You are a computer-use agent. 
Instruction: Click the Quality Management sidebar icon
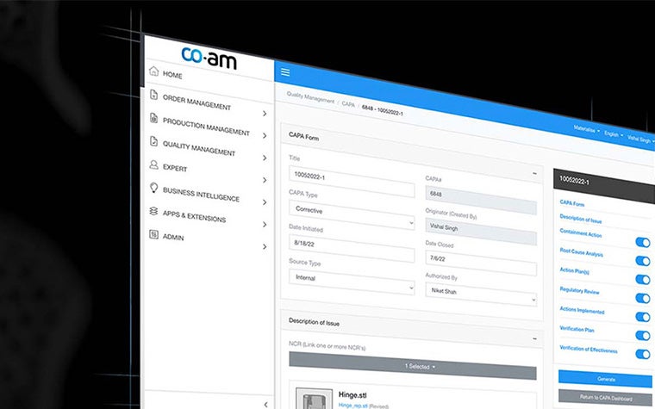click(154, 141)
